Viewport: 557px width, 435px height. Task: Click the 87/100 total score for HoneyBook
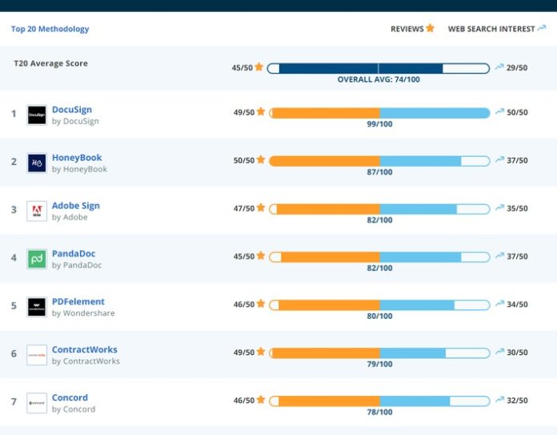380,172
